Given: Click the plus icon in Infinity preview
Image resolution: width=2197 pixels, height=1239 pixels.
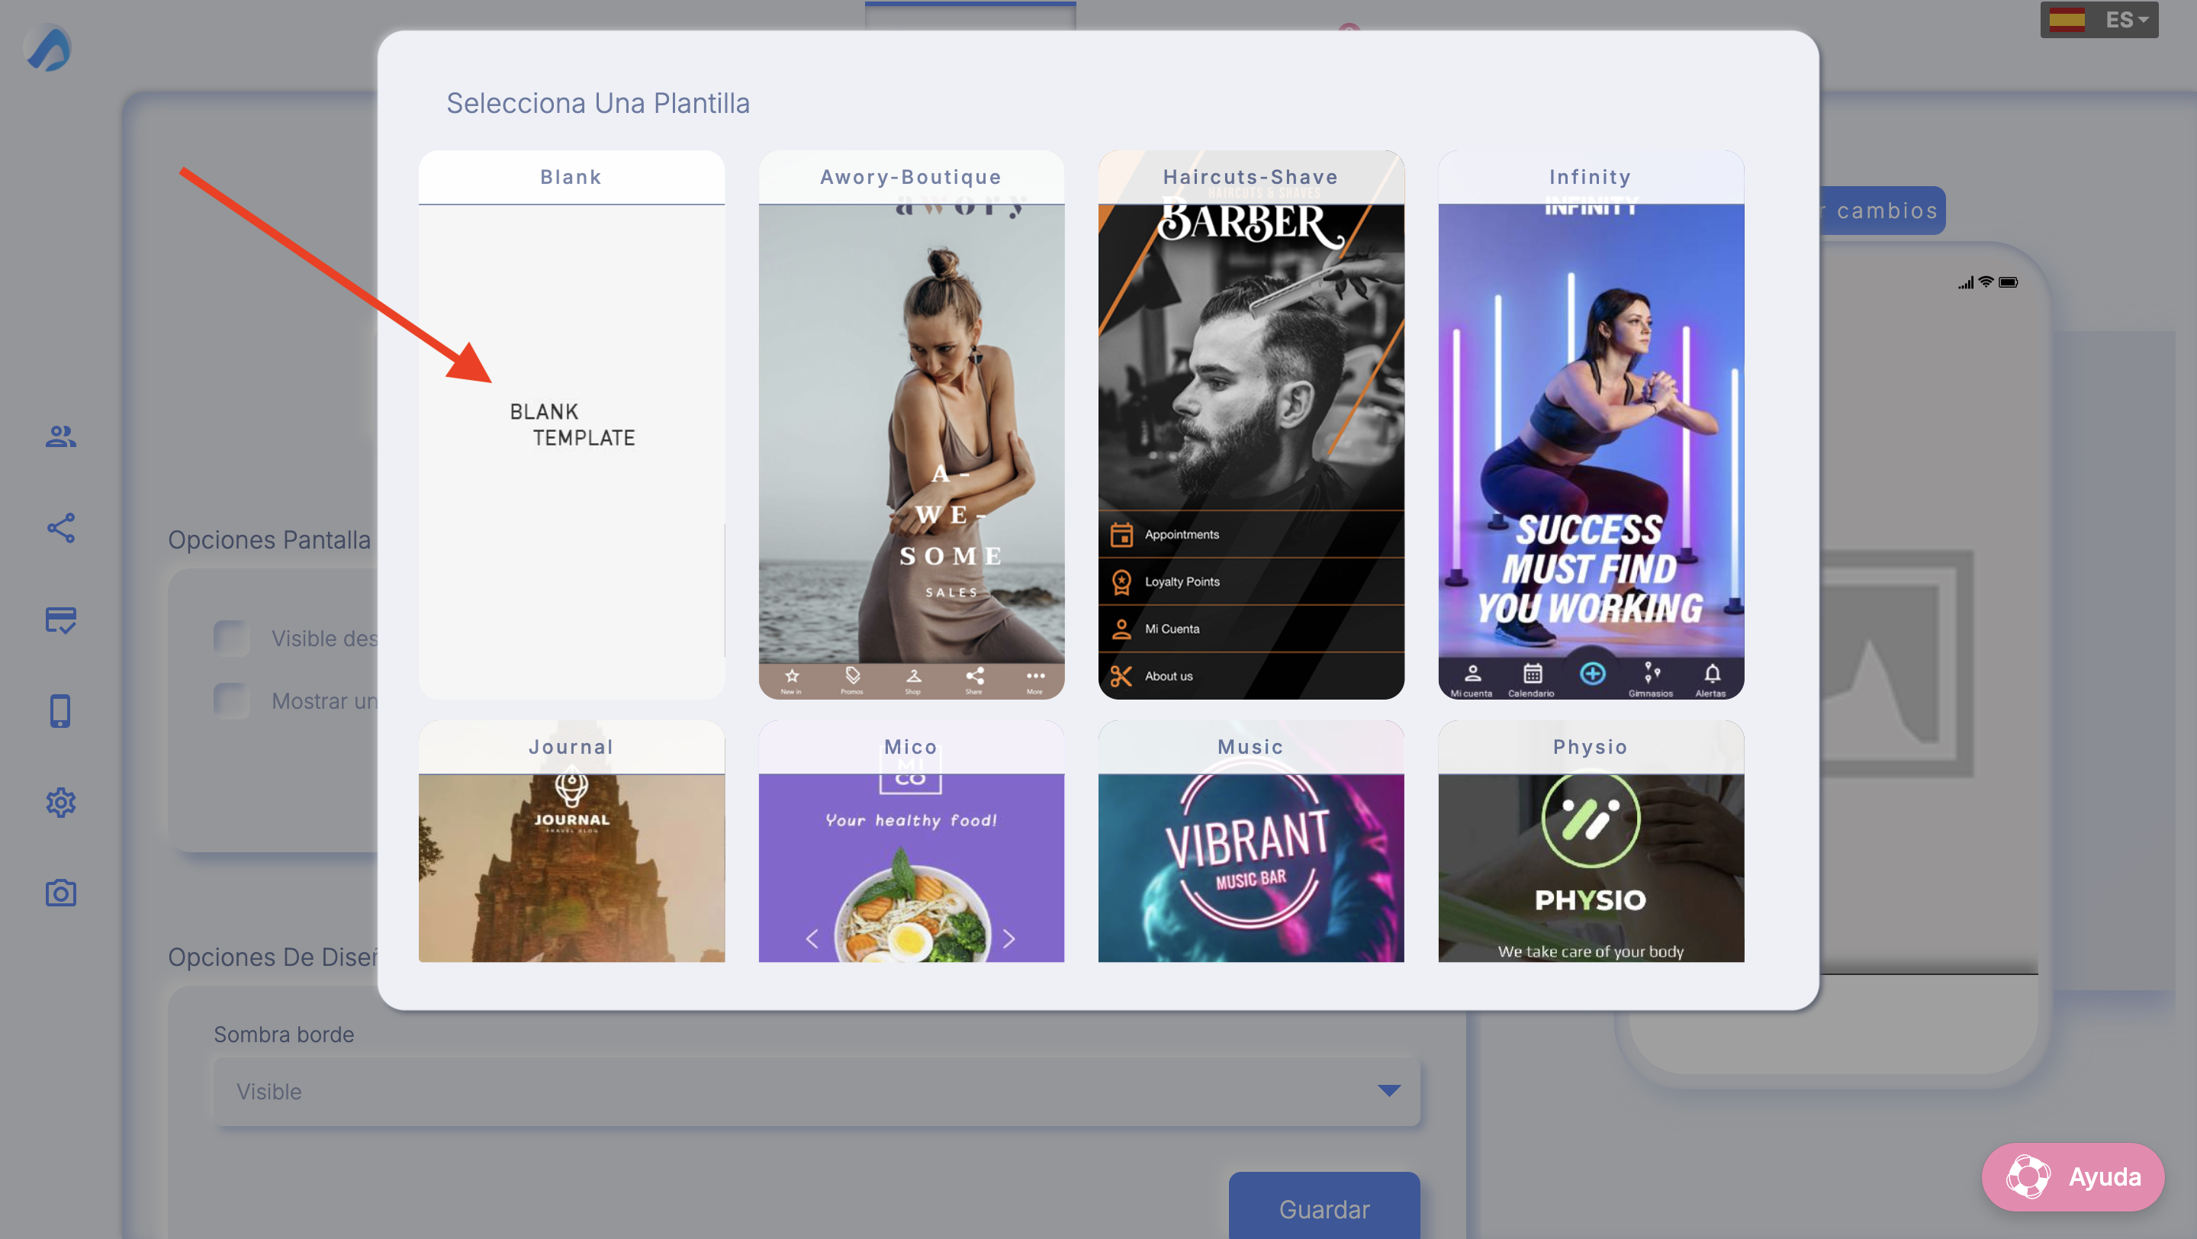Looking at the screenshot, I should (1591, 674).
